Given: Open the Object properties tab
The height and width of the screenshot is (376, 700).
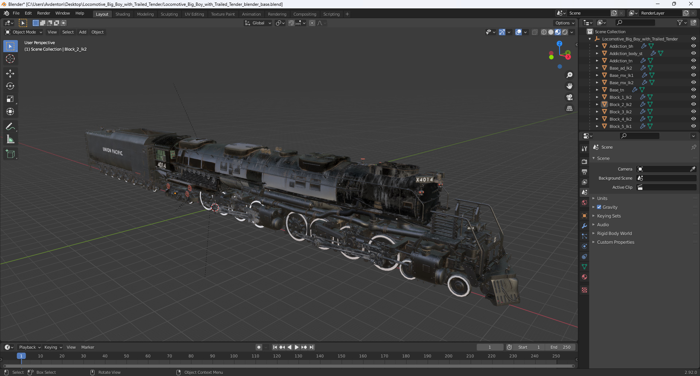Looking at the screenshot, I should pyautogui.click(x=584, y=216).
